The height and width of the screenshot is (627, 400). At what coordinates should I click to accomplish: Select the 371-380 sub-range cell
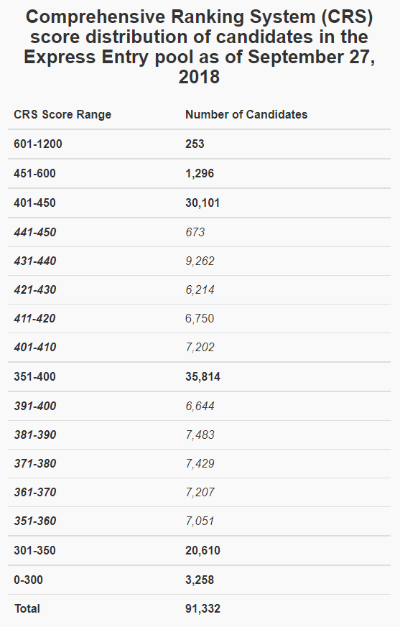pos(34,463)
